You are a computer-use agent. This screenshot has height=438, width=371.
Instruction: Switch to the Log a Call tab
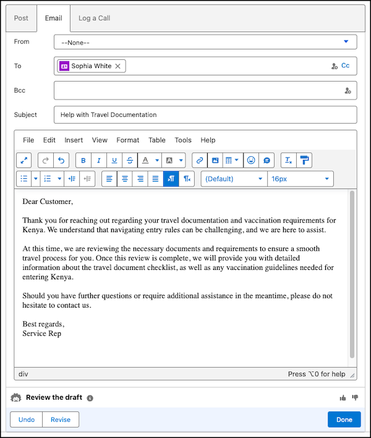pyautogui.click(x=94, y=18)
